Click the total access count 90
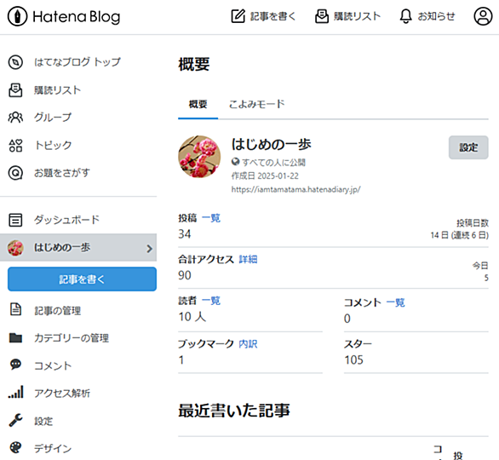This screenshot has width=499, height=460. pos(185,275)
